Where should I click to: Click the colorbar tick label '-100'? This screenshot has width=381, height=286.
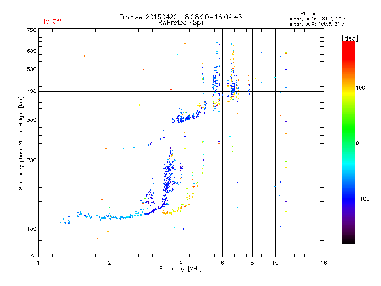[x=362, y=199]
